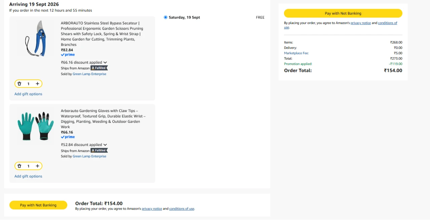Click the ₹82.84 secateur price
This screenshot has height=220, width=430.
[x=67, y=50]
